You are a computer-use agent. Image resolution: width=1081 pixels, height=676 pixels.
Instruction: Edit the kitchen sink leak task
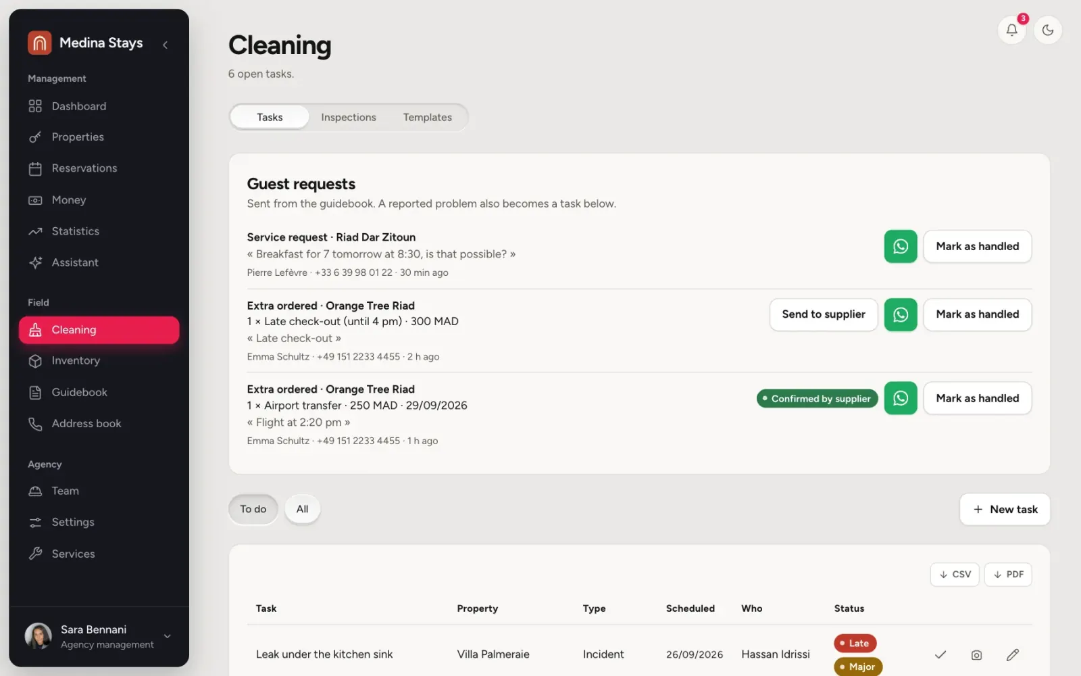point(1012,654)
